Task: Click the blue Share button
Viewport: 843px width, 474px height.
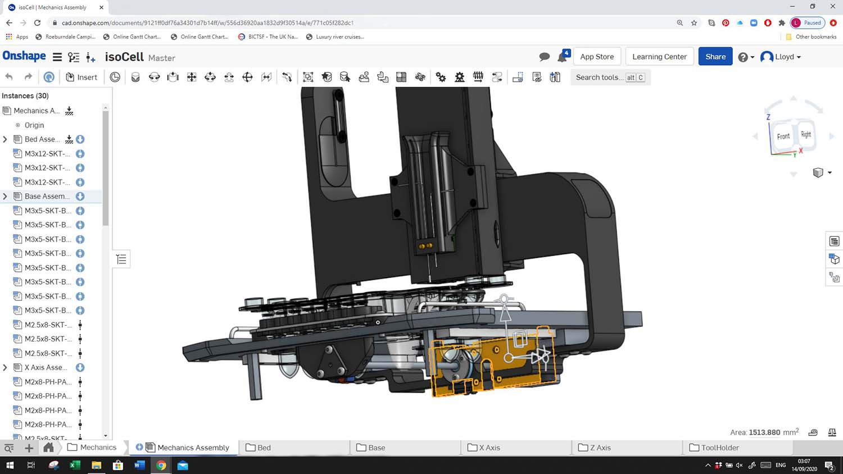Action: (x=715, y=57)
